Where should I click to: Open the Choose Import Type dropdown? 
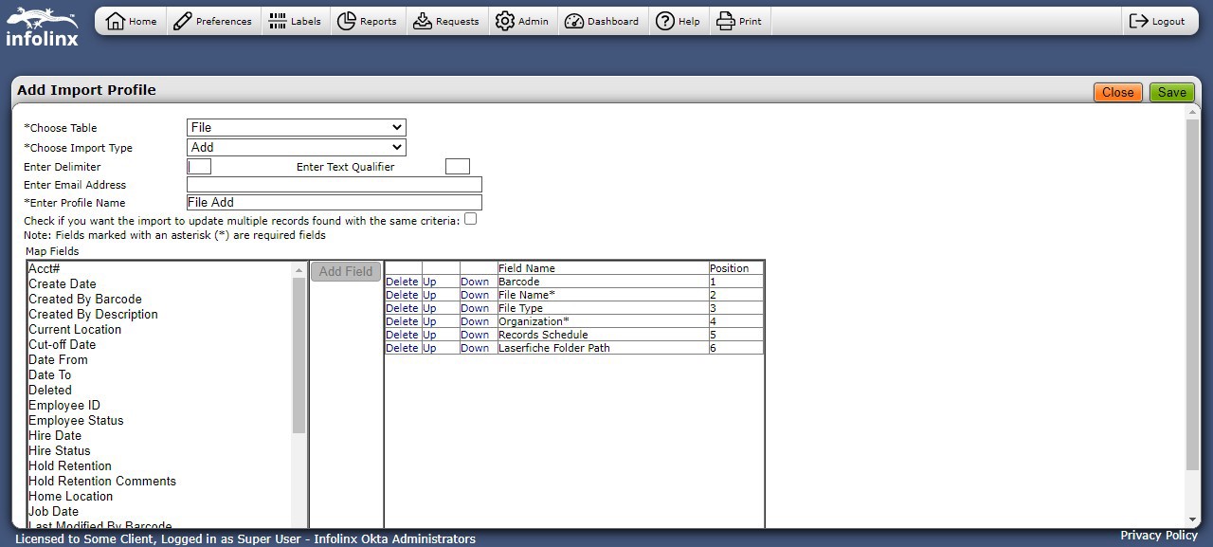click(x=296, y=147)
